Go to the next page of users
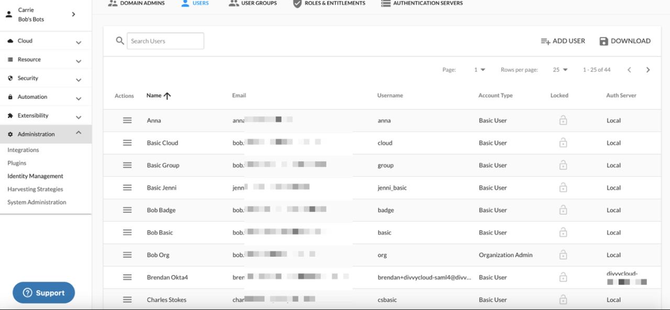Screen dimensions: 670x310 [x=648, y=70]
